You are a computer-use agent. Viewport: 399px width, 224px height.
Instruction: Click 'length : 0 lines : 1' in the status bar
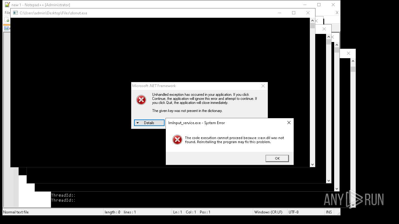coord(120,212)
